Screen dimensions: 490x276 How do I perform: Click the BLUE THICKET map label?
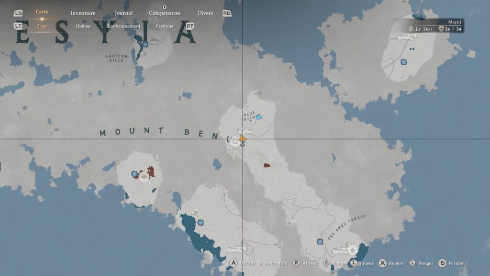250,116
